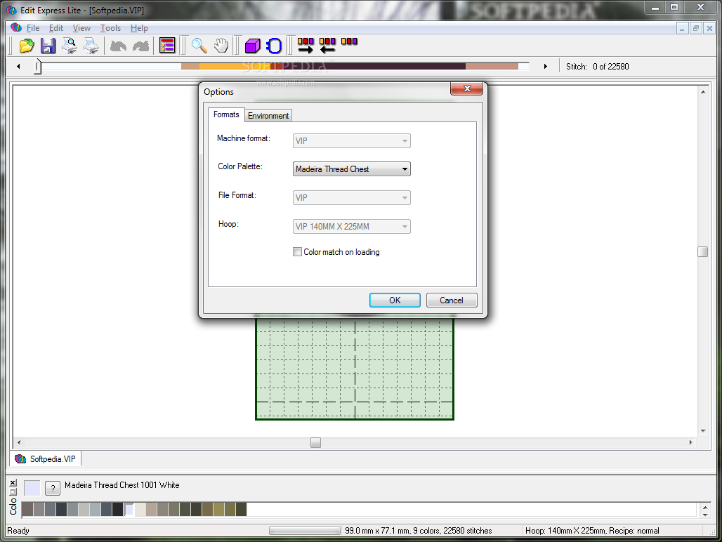Viewport: 722px width, 542px height.
Task: Click the previous color block arrow icon
Action: [x=327, y=46]
